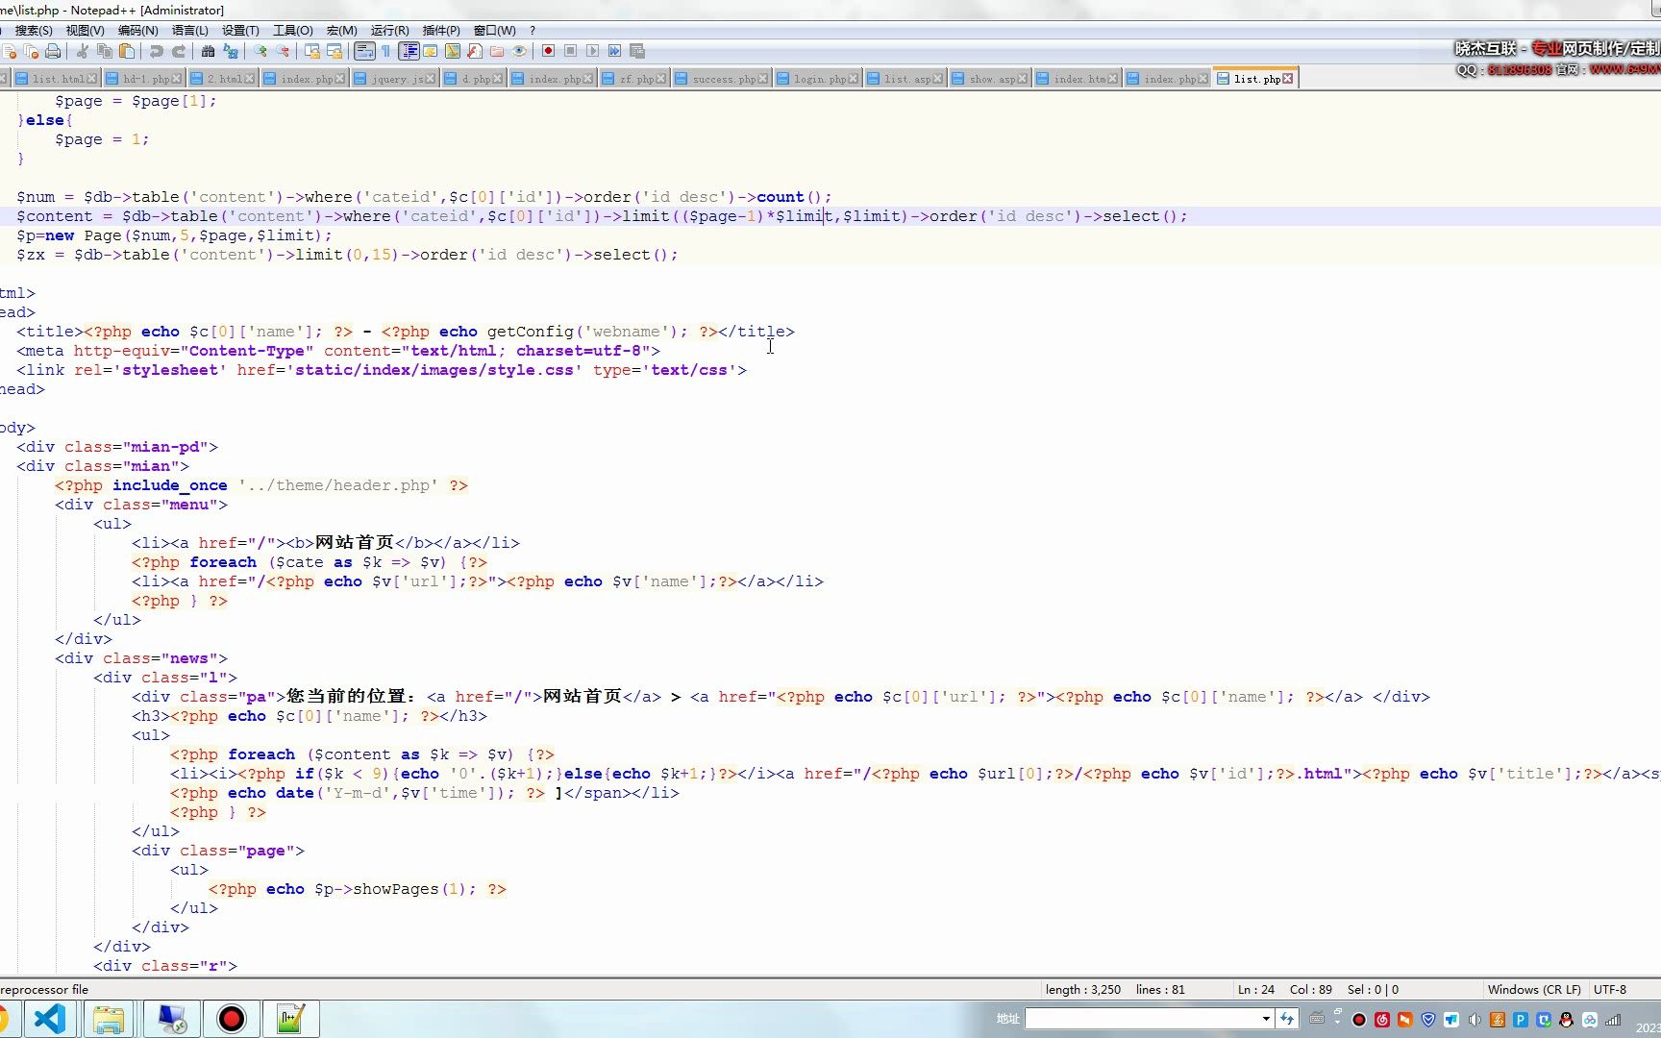Switch to the d.php tab

click(474, 79)
